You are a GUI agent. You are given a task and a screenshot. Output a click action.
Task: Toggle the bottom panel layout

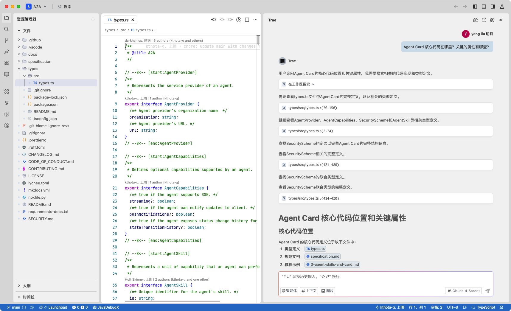(484, 7)
